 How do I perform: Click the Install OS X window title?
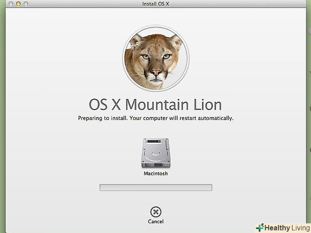(155, 4)
